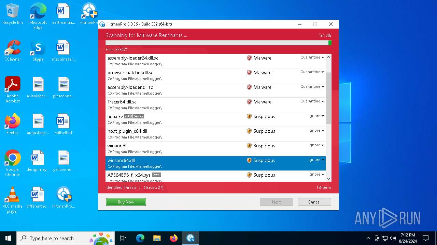437x245 pixels.
Task: Click the suspicious shield icon for A3E64E55_fl_x64.sys
Action: click(249, 175)
